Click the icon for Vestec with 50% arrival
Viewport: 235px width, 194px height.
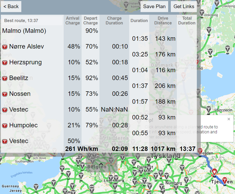tap(5, 141)
